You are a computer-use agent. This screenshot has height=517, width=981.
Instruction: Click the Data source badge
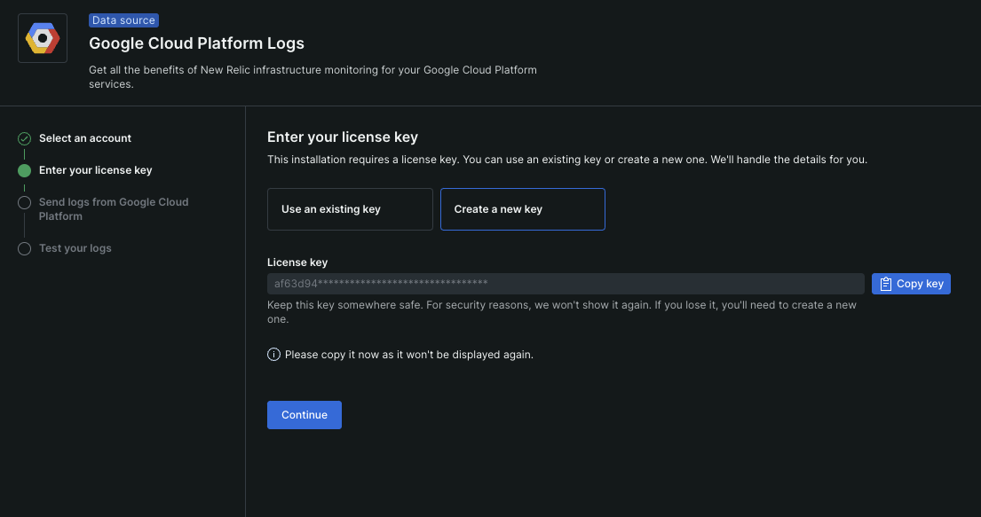(124, 20)
